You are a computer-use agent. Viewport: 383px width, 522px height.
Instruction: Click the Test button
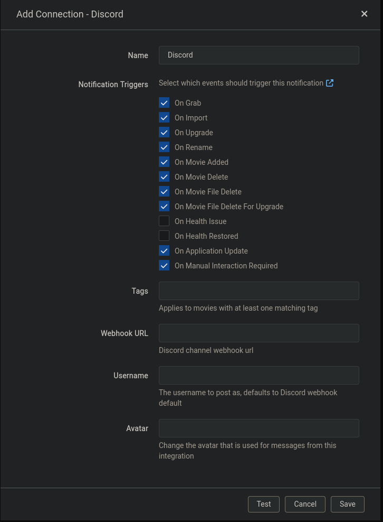(264, 504)
